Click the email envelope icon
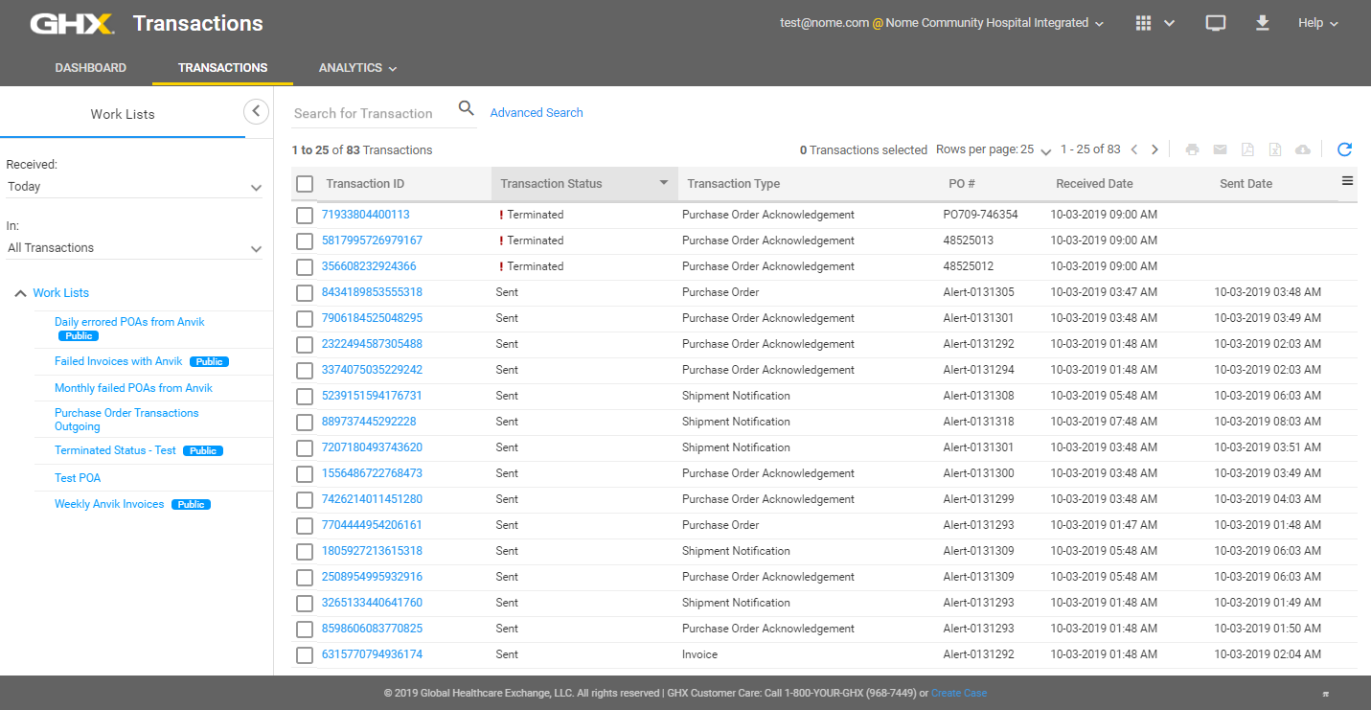The height and width of the screenshot is (710, 1371). pos(1220,149)
